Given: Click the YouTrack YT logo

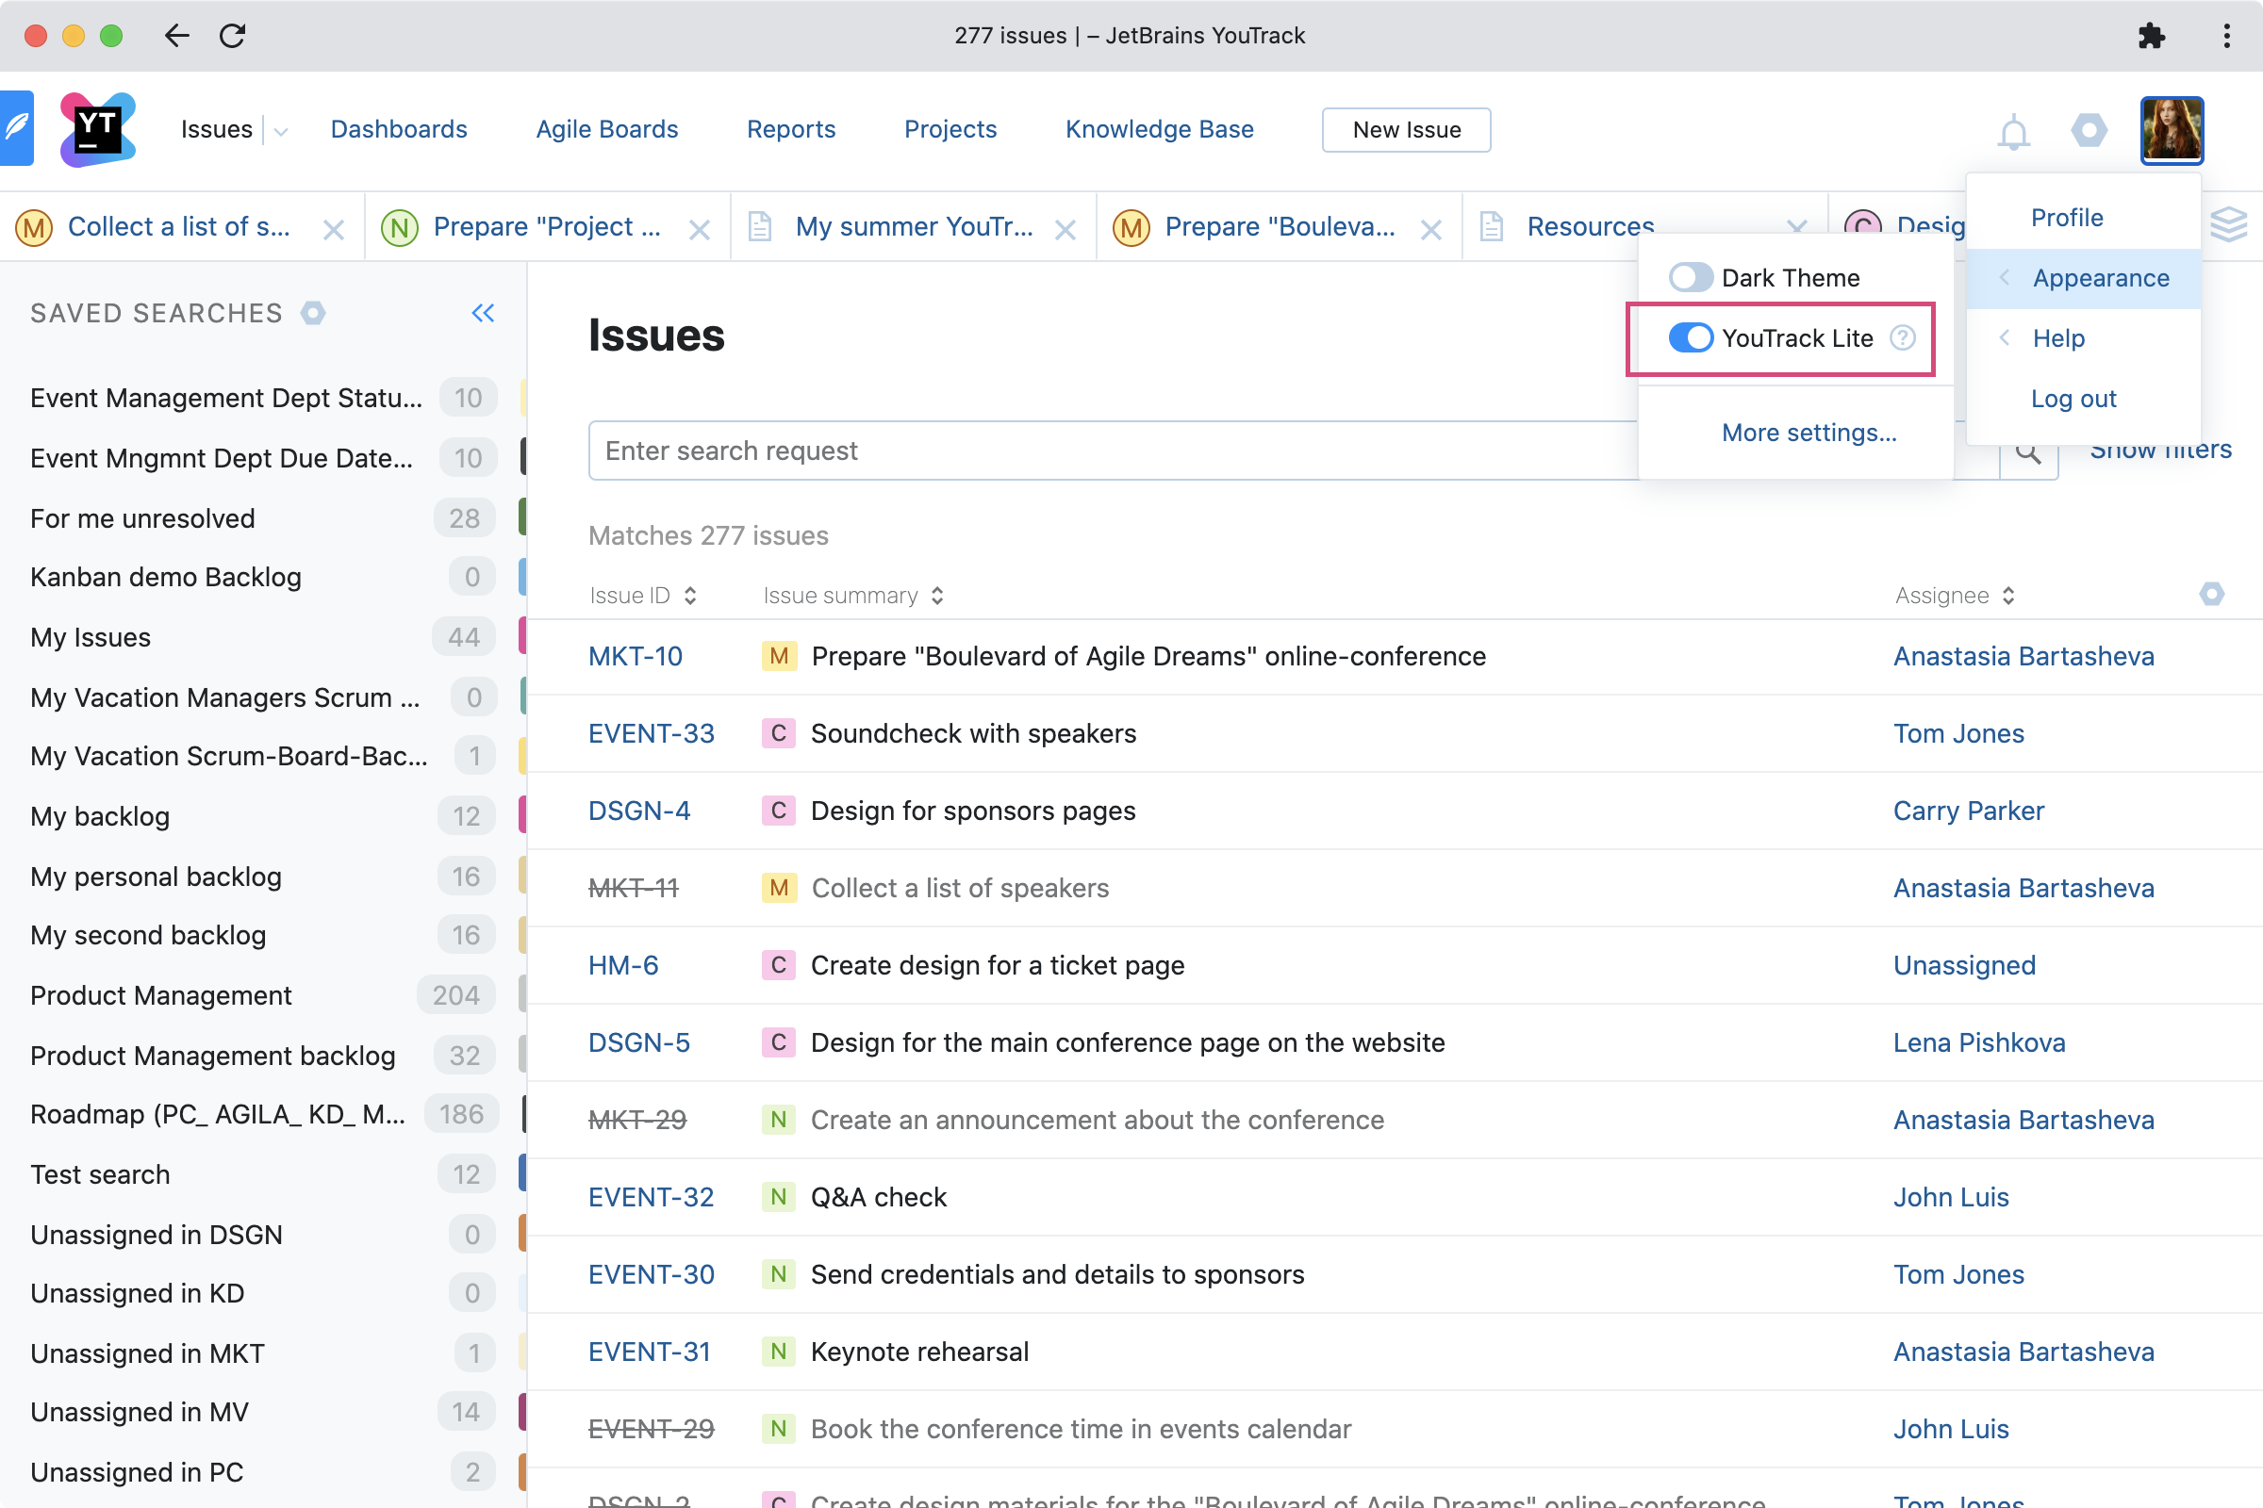Looking at the screenshot, I should 97,129.
